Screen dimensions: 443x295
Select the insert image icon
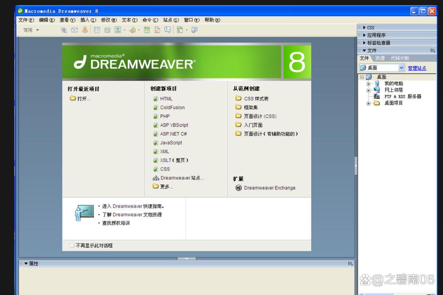[118, 29]
